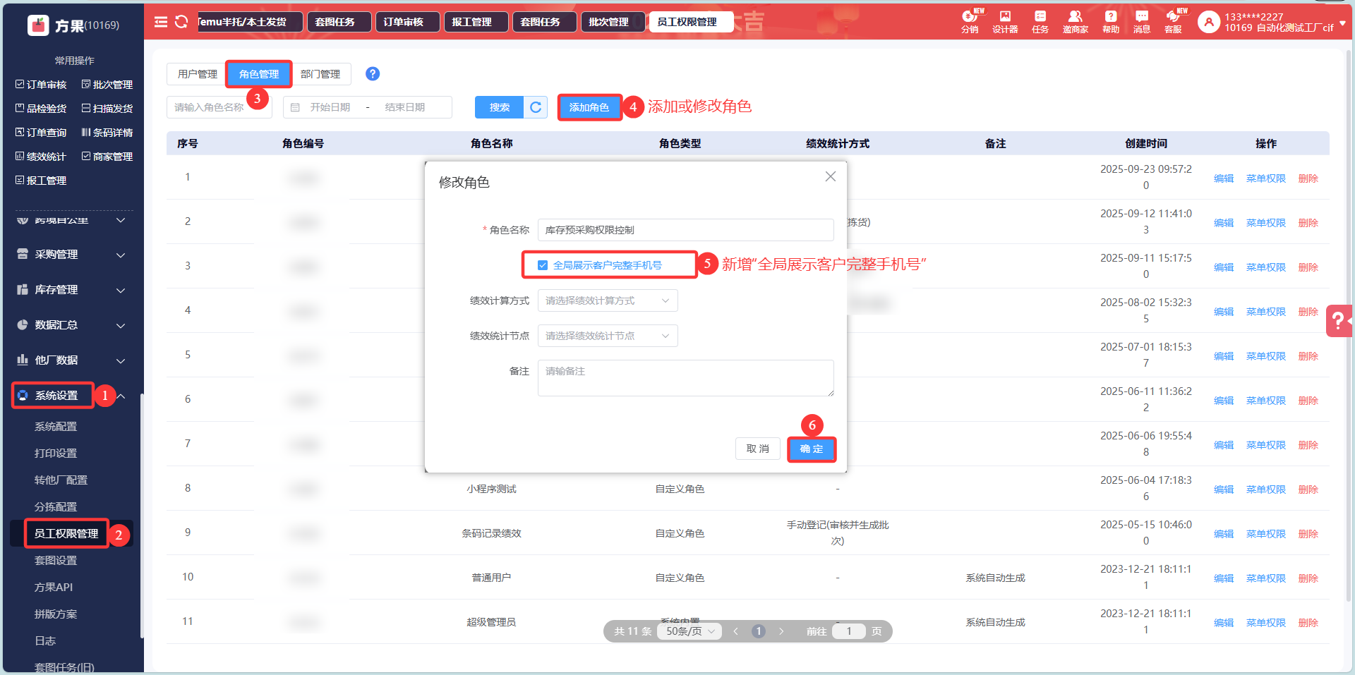Expand the 采购管理 sidebar menu
The image size is (1355, 675).
71,255
